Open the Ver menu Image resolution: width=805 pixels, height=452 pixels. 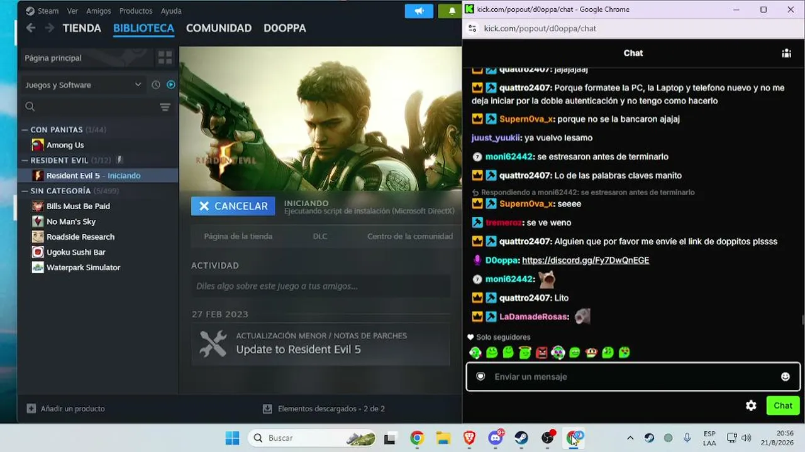pyautogui.click(x=72, y=11)
